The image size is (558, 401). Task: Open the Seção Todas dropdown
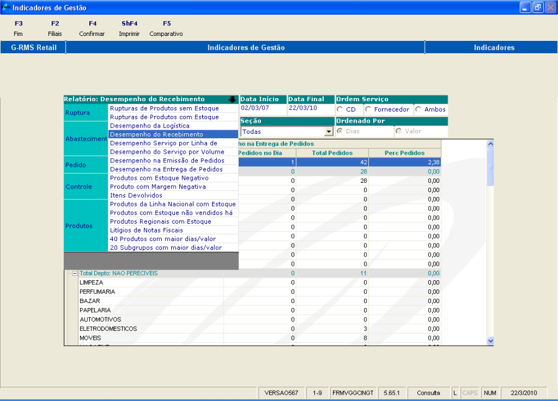tap(329, 132)
